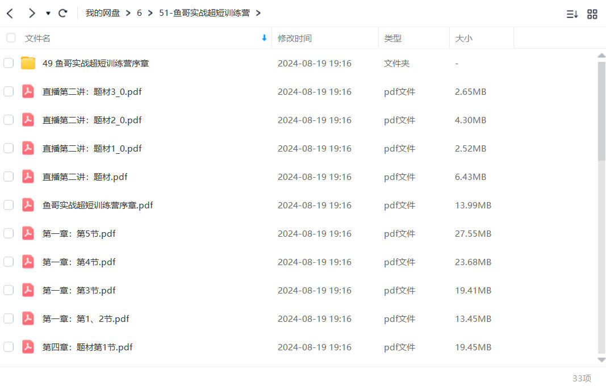Go back with the left arrow
The width and height of the screenshot is (606, 390).
tap(10, 14)
